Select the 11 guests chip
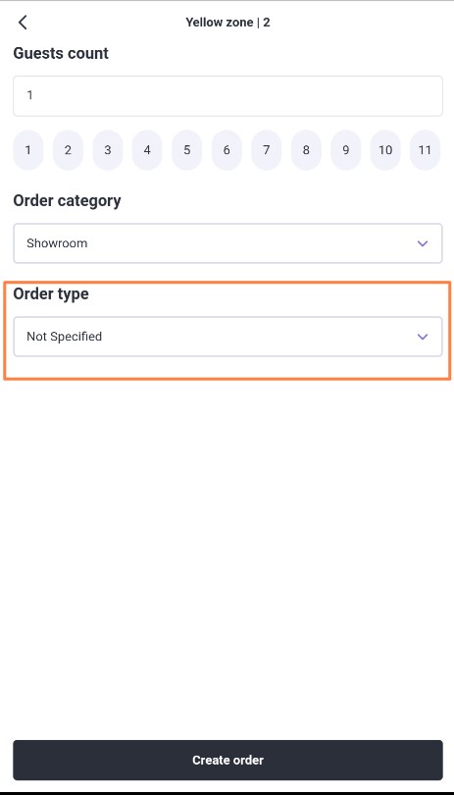 (x=425, y=150)
